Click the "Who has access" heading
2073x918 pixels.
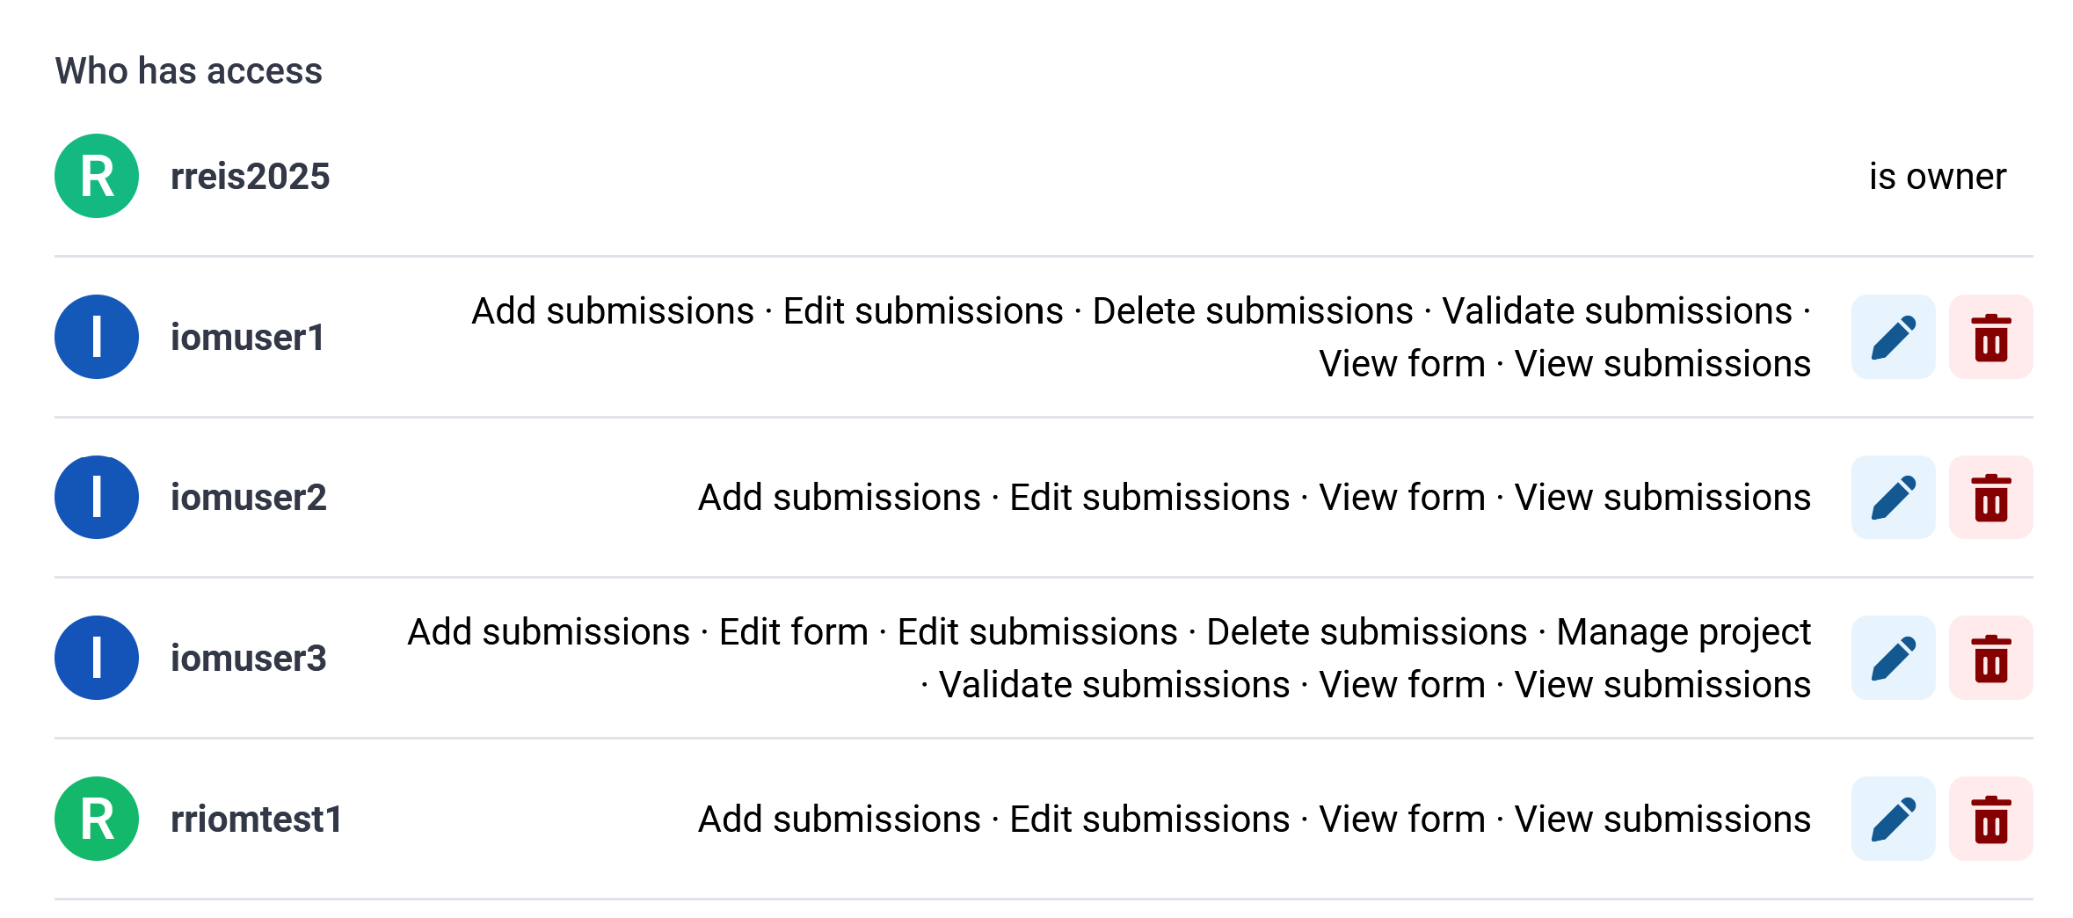tap(188, 71)
